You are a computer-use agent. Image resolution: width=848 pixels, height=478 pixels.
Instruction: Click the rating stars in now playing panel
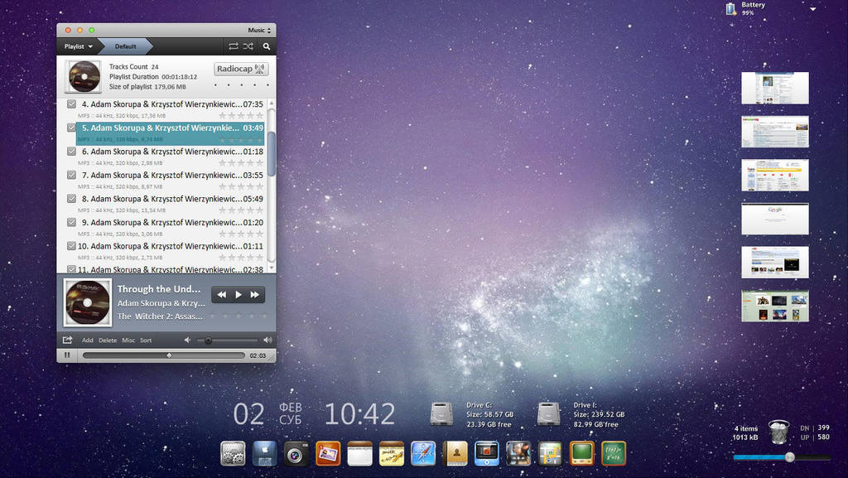pyautogui.click(x=238, y=316)
